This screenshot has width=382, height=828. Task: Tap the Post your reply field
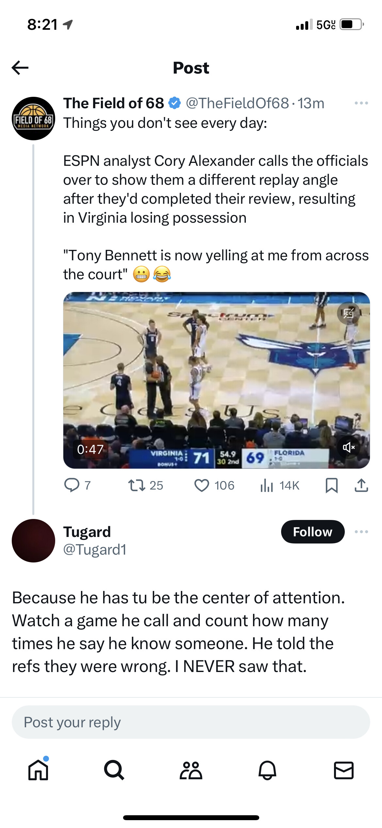[x=191, y=722]
